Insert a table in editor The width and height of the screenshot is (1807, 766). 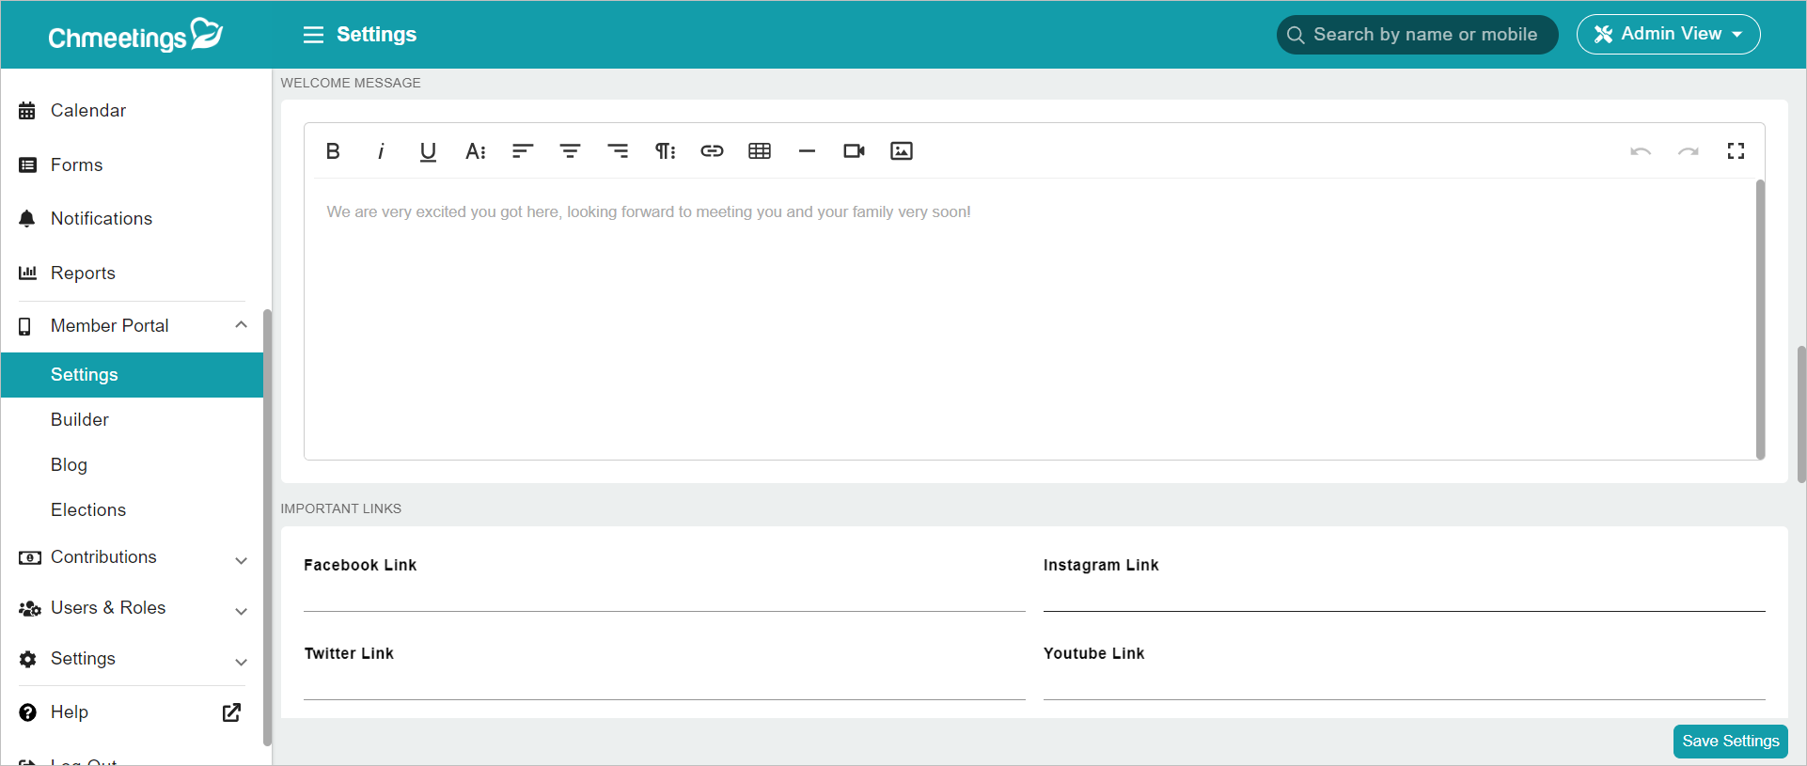coord(760,151)
